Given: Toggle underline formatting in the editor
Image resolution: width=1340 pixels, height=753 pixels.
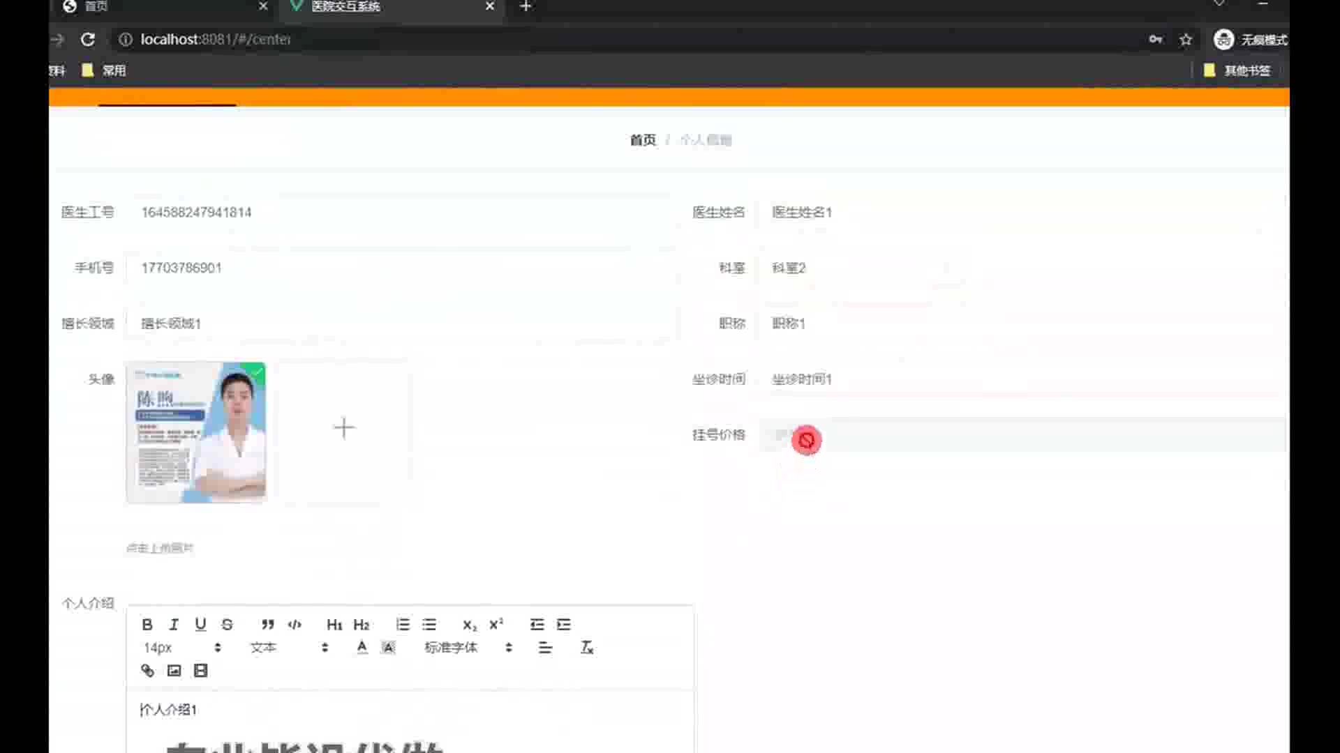Looking at the screenshot, I should pos(200,625).
